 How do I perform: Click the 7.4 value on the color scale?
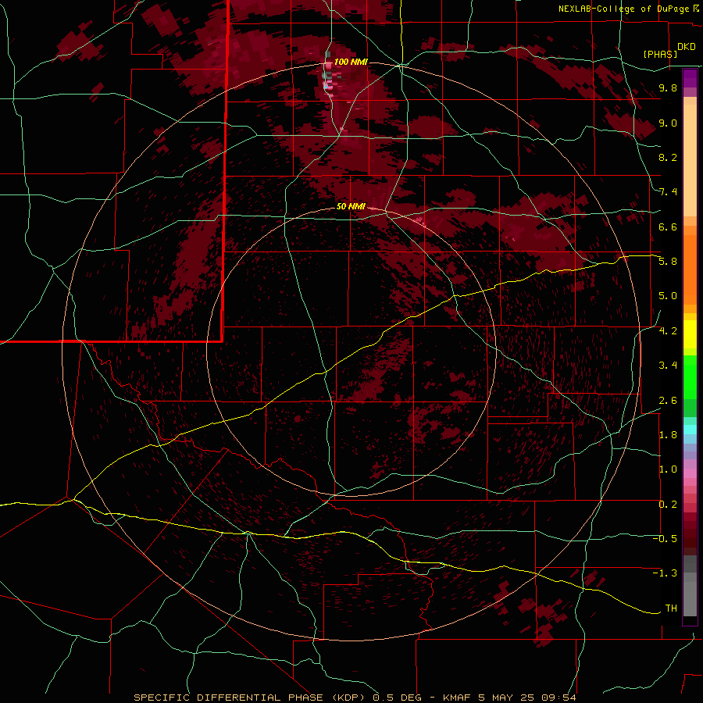pyautogui.click(x=668, y=192)
